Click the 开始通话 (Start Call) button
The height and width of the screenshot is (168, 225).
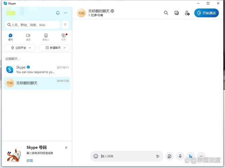point(206,13)
